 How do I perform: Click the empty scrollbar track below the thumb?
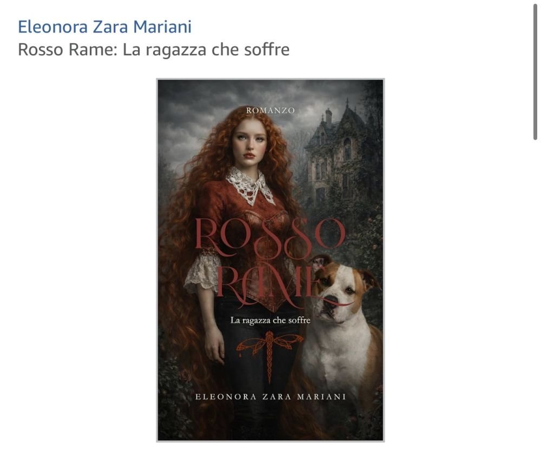pos(535,300)
